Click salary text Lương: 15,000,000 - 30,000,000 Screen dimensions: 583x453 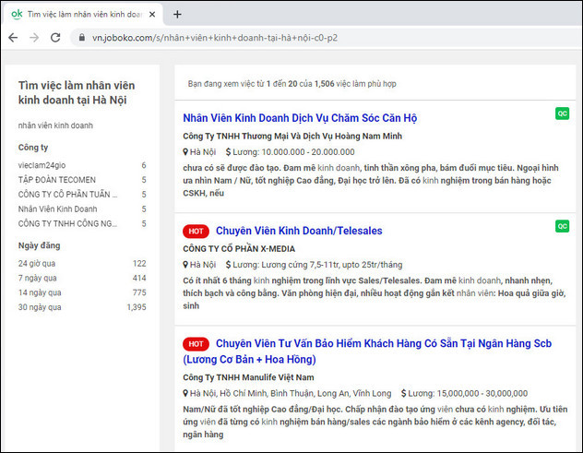click(468, 393)
